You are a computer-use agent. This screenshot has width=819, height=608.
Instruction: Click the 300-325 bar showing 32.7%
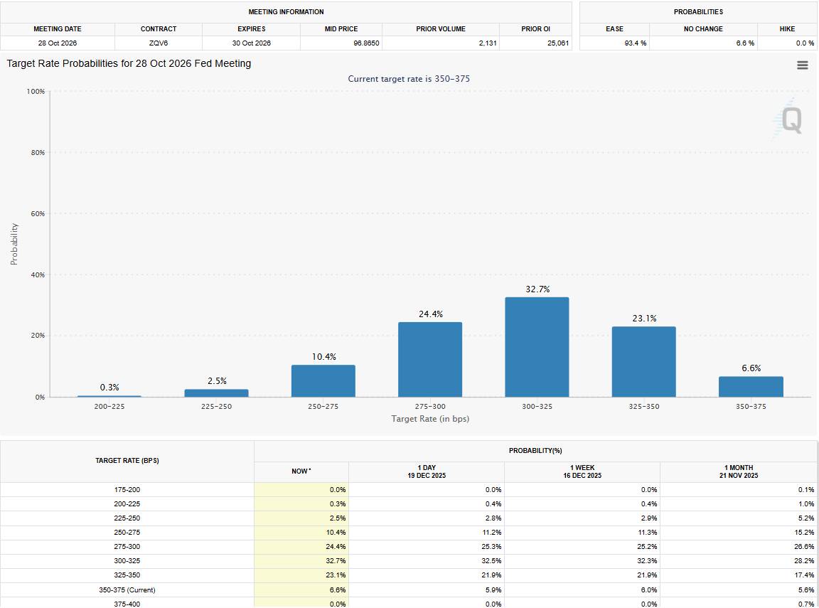click(537, 347)
